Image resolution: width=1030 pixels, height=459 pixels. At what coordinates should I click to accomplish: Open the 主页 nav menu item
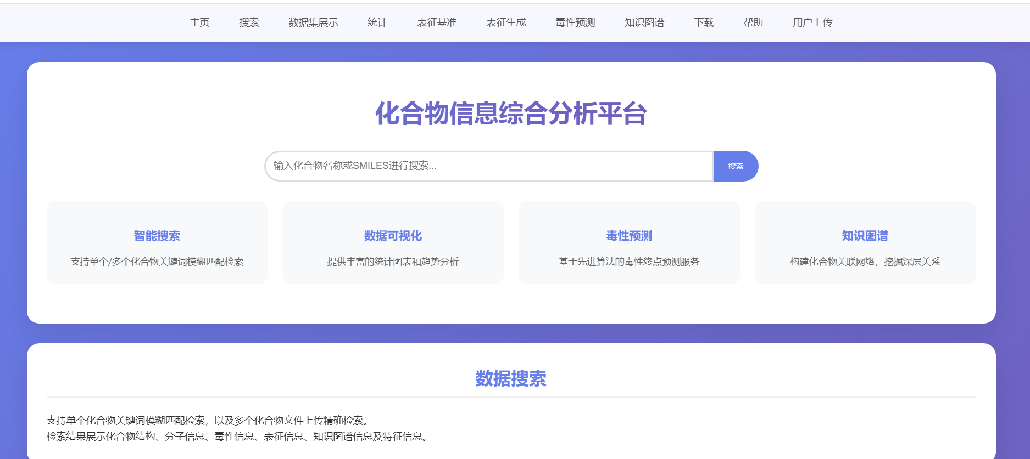pyautogui.click(x=199, y=22)
